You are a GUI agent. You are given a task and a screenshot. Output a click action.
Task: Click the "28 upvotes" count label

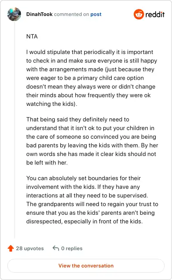coord(30,248)
